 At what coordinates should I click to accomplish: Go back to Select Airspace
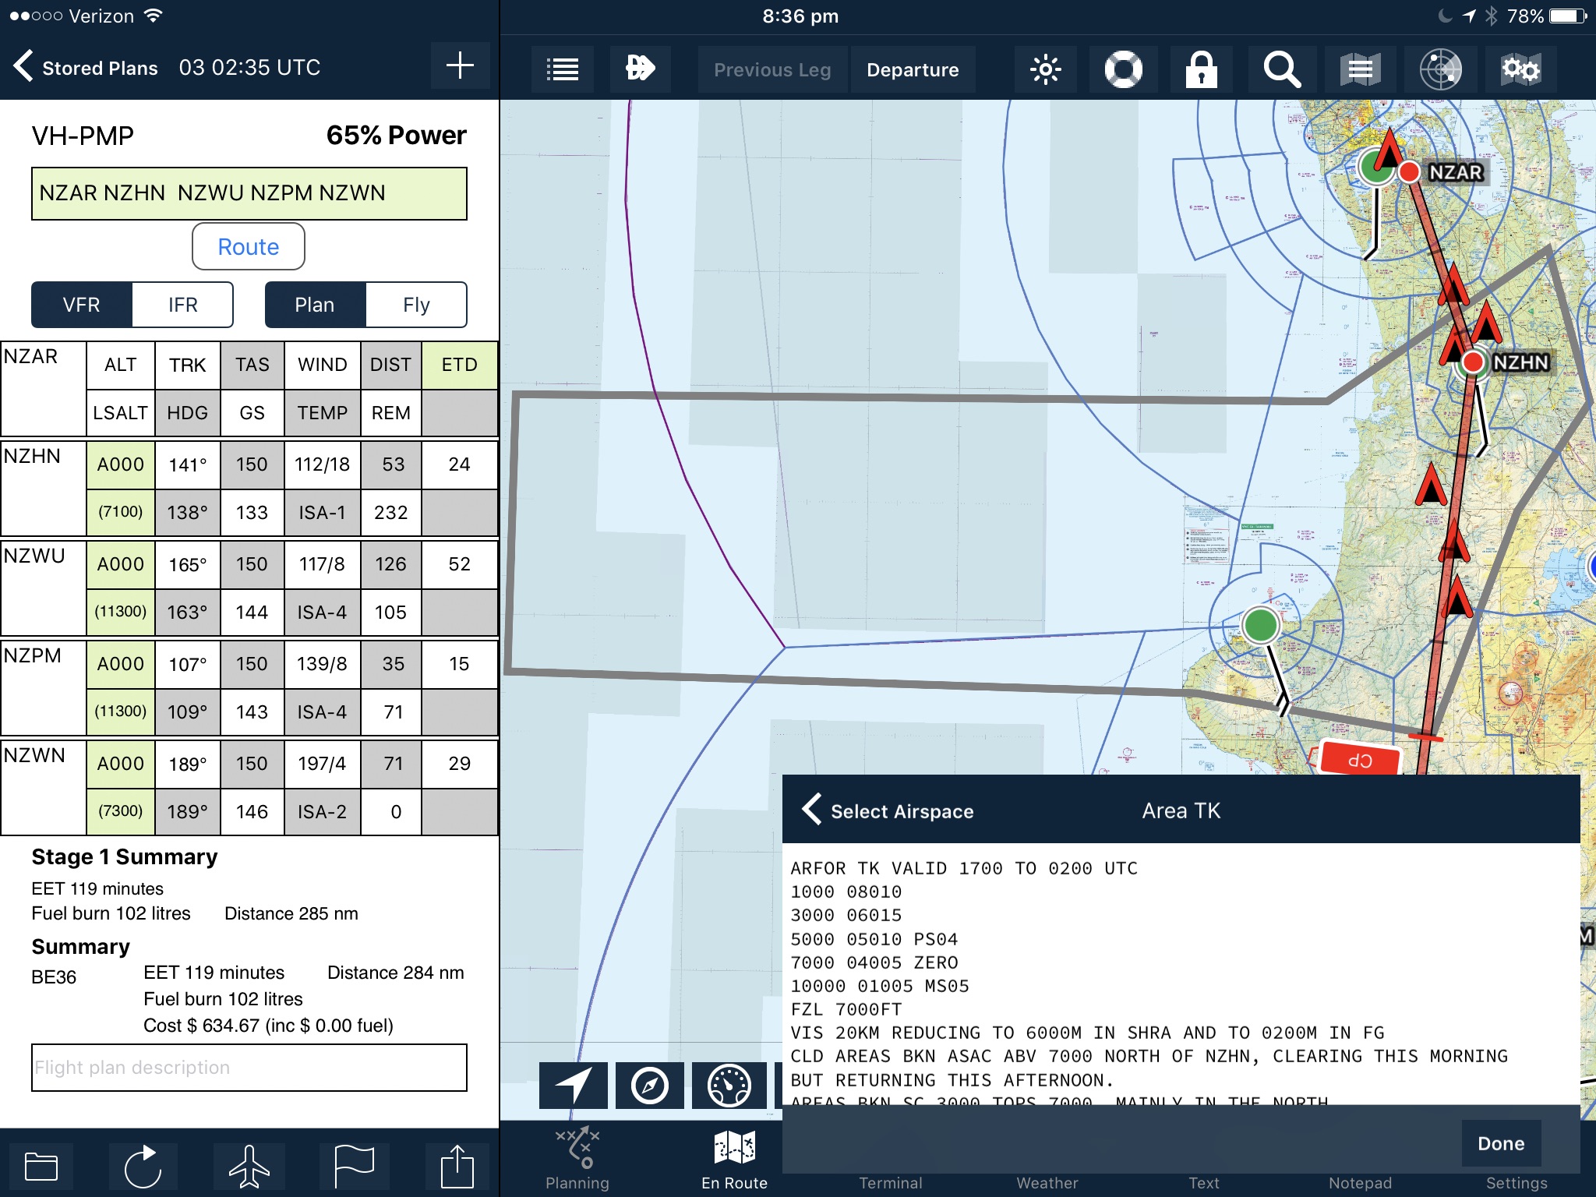pos(888,810)
